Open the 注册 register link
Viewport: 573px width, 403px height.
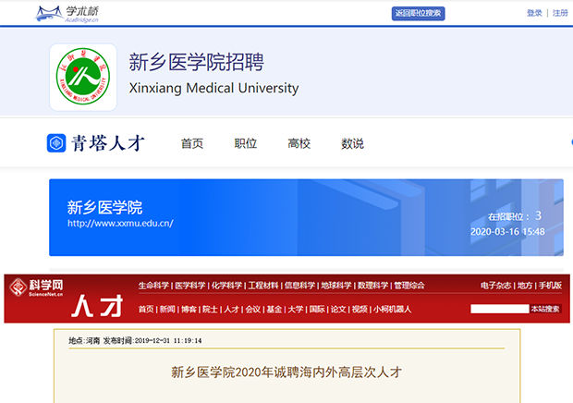(x=560, y=13)
